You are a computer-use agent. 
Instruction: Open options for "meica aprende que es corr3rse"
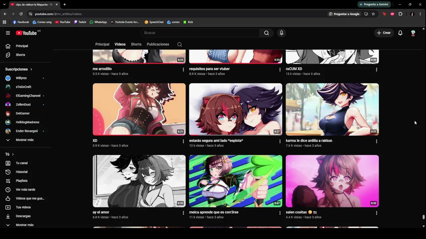(280, 213)
